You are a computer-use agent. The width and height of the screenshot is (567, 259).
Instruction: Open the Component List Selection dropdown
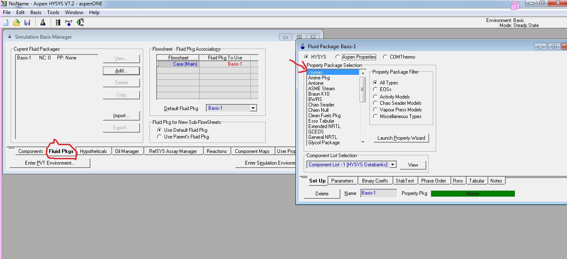[392, 164]
